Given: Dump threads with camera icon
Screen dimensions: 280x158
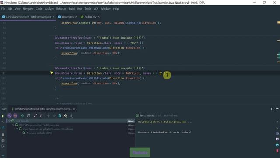Looking at the screenshot, I should (3, 140).
